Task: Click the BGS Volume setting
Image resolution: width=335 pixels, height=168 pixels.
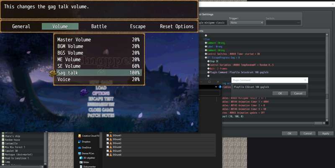Action: (98, 53)
